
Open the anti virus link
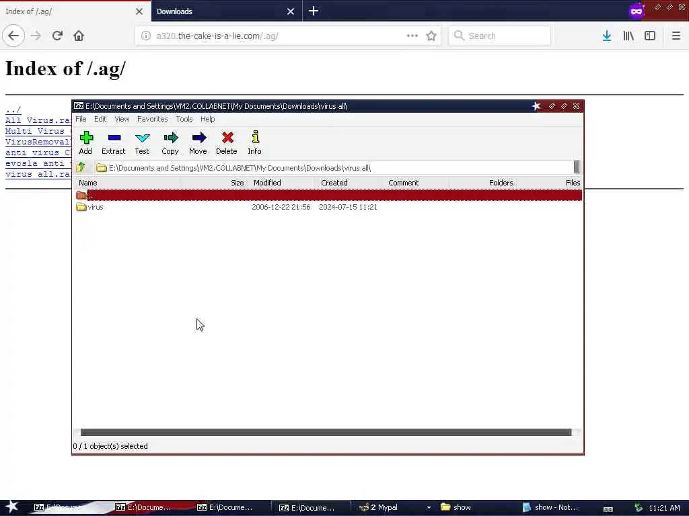[38, 153]
